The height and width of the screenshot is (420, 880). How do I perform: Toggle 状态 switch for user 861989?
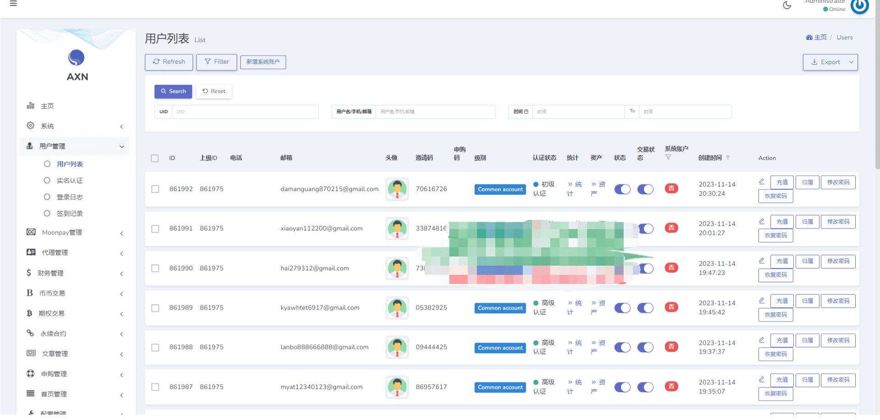point(622,308)
